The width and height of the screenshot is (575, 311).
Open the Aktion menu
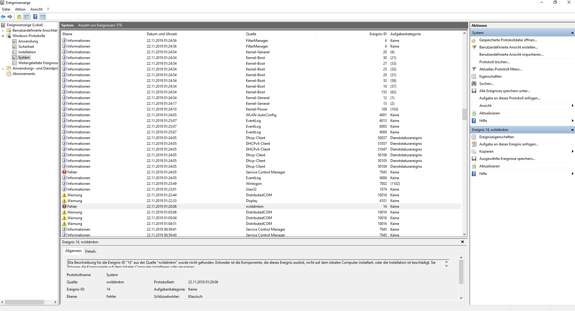point(20,9)
